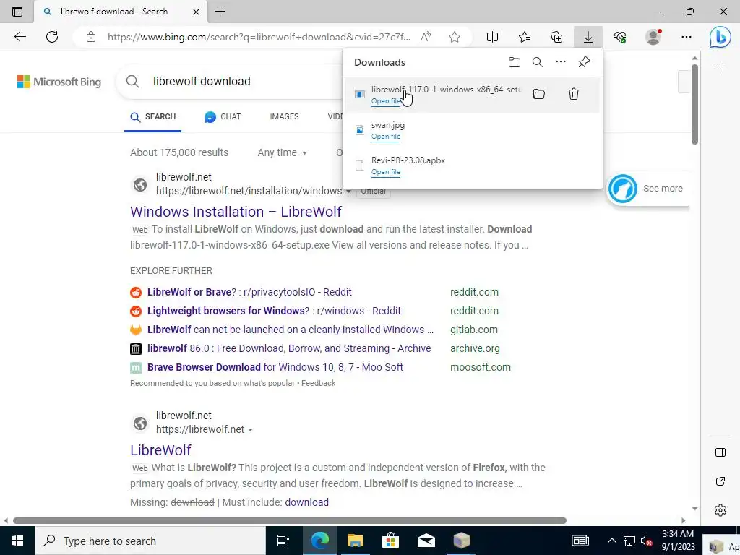This screenshot has width=740, height=555.
Task: Refresh the Bing search page
Action: coord(52,37)
